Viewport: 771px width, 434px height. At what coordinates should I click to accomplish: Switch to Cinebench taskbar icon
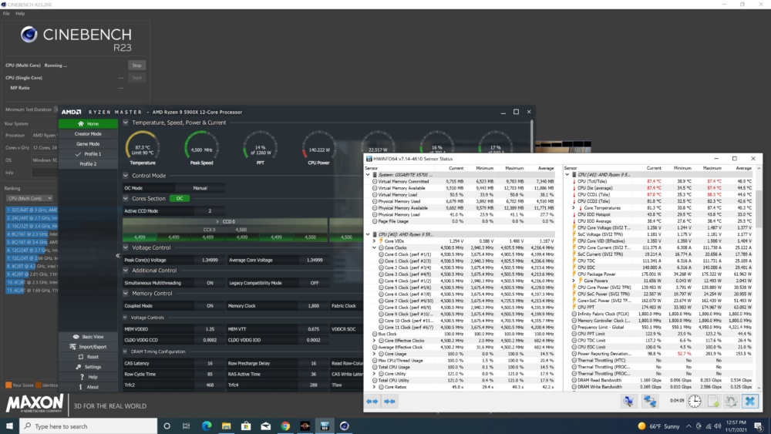(344, 426)
